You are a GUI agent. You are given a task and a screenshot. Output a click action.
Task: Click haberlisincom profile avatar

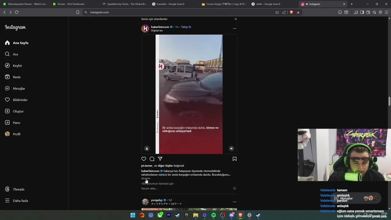tap(145, 29)
